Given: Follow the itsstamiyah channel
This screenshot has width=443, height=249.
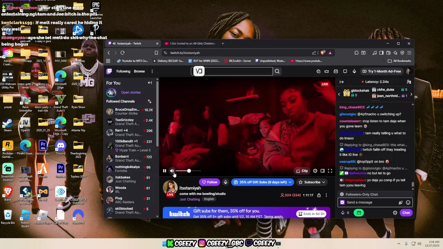Looking at the screenshot, I should [x=209, y=182].
